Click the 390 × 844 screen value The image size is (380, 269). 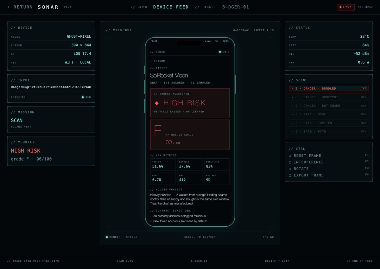tap(81, 45)
